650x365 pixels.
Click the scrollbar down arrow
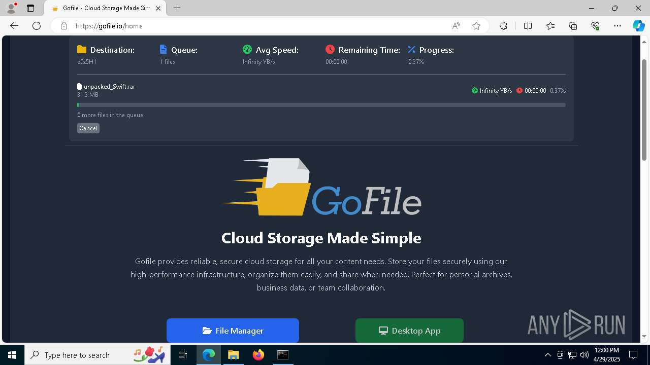pos(644,336)
